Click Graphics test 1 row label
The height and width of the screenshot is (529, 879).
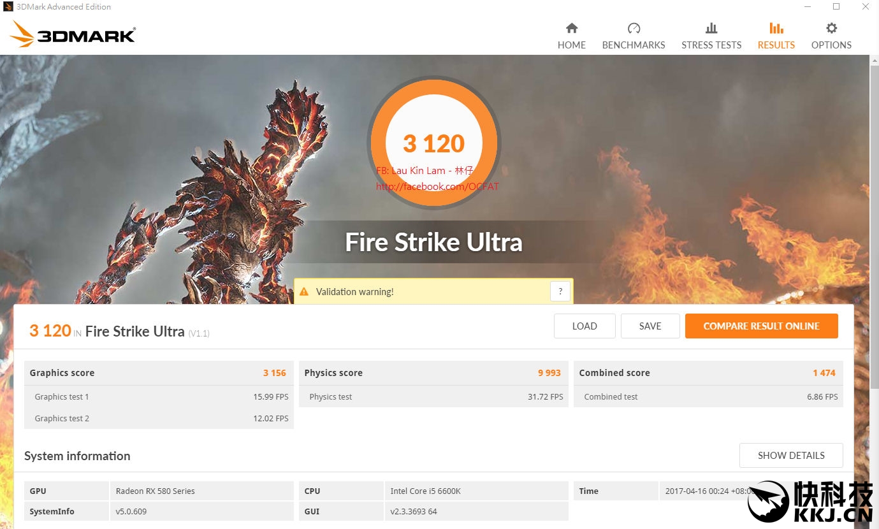pyautogui.click(x=62, y=396)
